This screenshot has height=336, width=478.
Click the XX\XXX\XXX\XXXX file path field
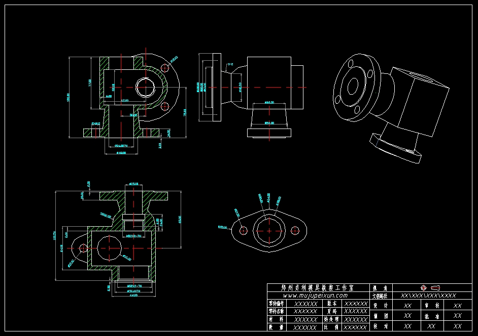(x=428, y=296)
